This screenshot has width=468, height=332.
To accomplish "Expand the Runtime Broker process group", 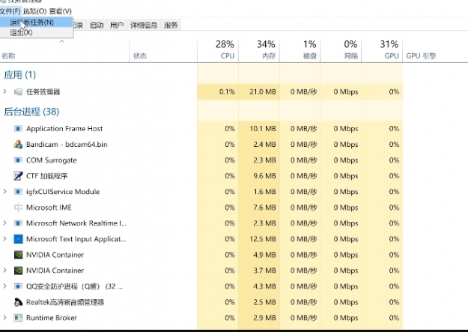I will pyautogui.click(x=5, y=318).
